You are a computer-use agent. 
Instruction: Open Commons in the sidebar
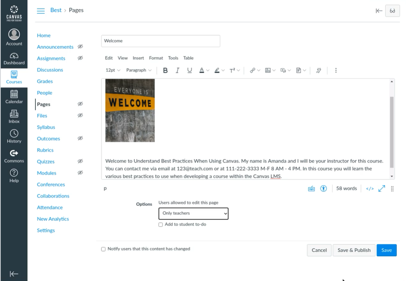pos(14,156)
